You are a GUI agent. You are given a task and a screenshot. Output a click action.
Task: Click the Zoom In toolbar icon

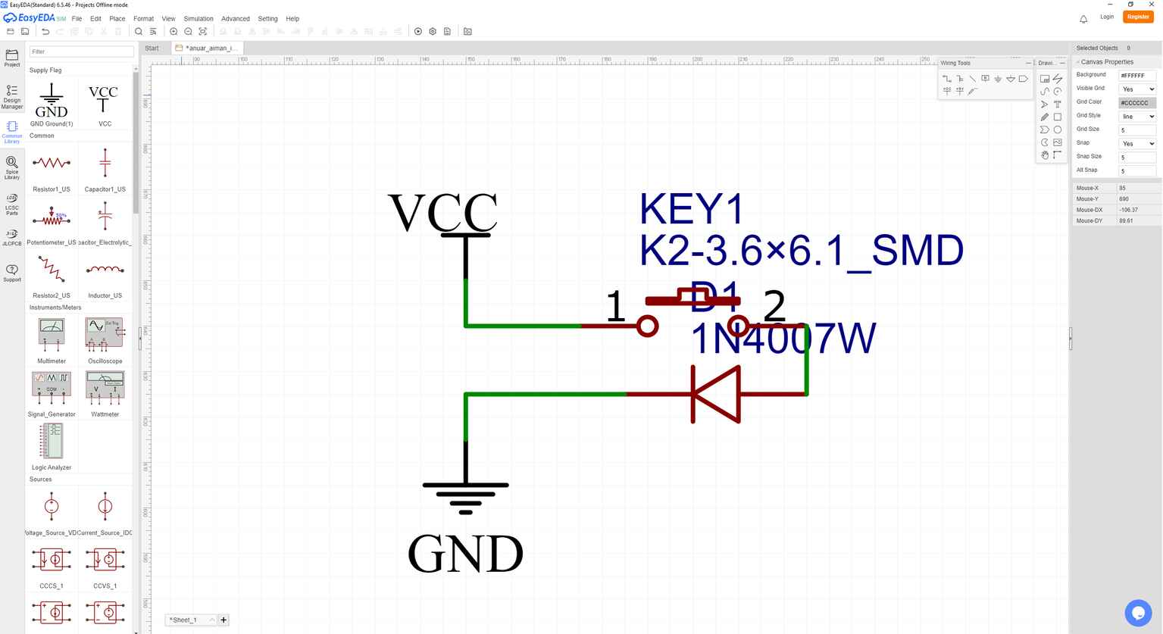point(174,31)
